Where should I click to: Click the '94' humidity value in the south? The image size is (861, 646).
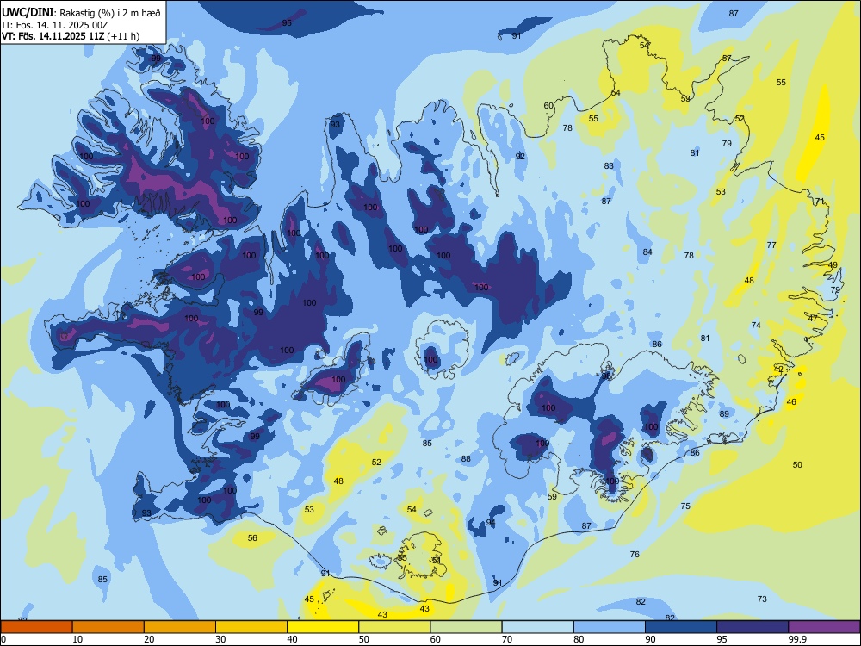coord(491,523)
